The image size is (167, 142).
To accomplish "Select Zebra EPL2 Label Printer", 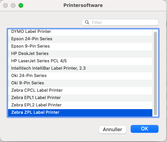I will [x=80, y=105].
